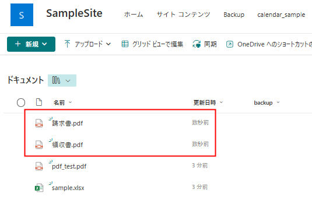Click the PDF icon for 領収書.pdf
The height and width of the screenshot is (211, 312).
click(x=39, y=145)
